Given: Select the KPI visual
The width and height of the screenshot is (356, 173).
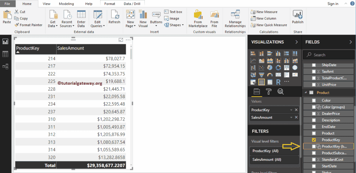Looking at the screenshot, I should coord(295,75).
